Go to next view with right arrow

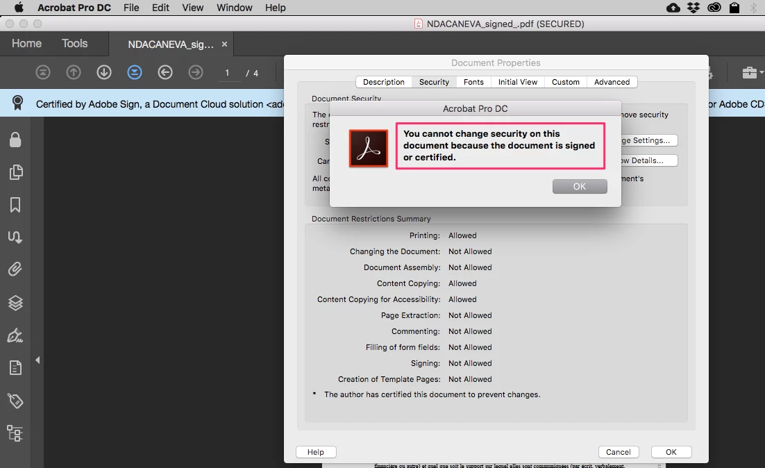click(x=196, y=73)
